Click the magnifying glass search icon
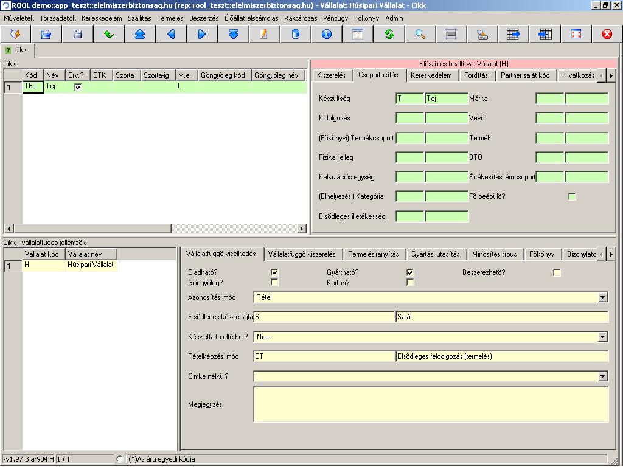The height and width of the screenshot is (467, 623). click(420, 34)
